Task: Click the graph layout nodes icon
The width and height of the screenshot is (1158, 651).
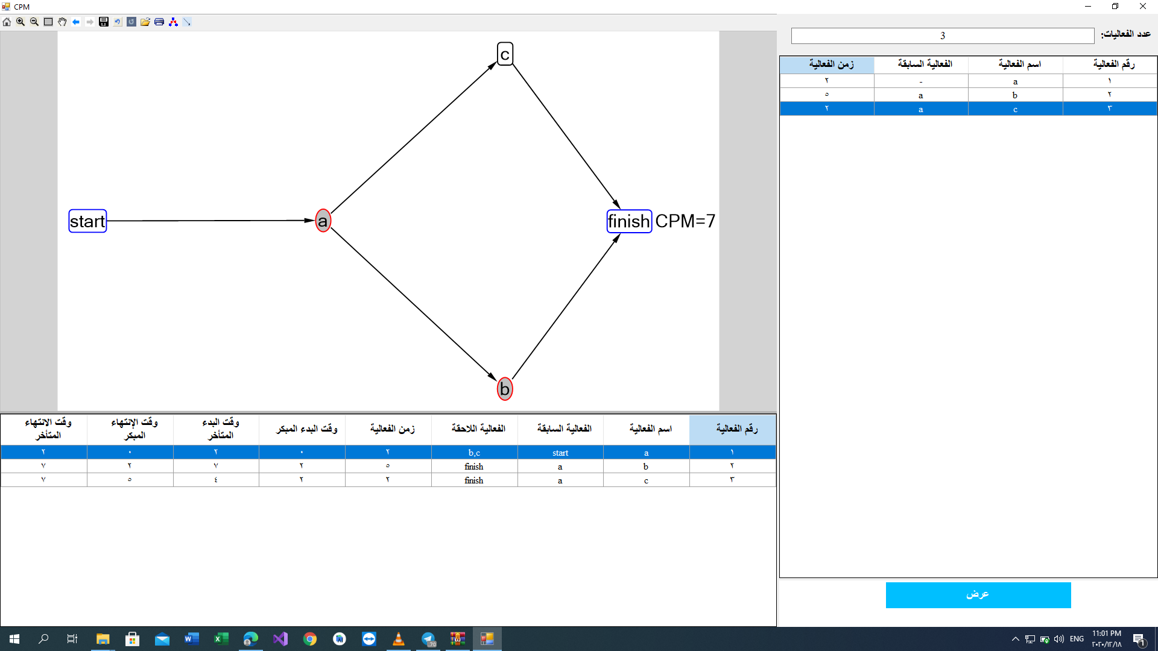Action: 173,22
